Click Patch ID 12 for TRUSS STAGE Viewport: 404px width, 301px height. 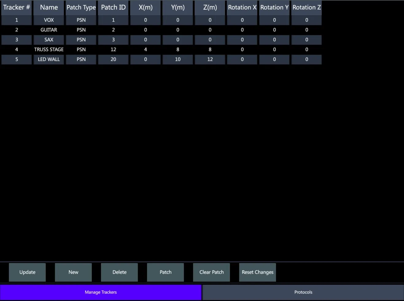[x=113, y=49]
